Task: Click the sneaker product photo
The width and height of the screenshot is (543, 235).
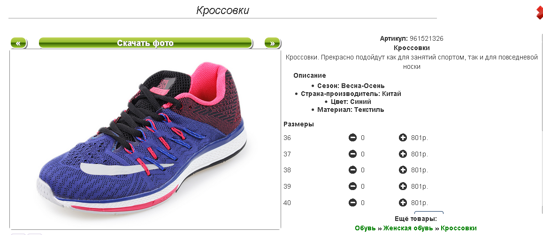Action: pyautogui.click(x=145, y=140)
